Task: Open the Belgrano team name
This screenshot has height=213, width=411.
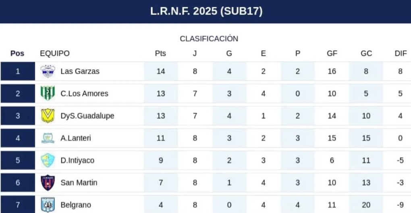Action: click(76, 205)
